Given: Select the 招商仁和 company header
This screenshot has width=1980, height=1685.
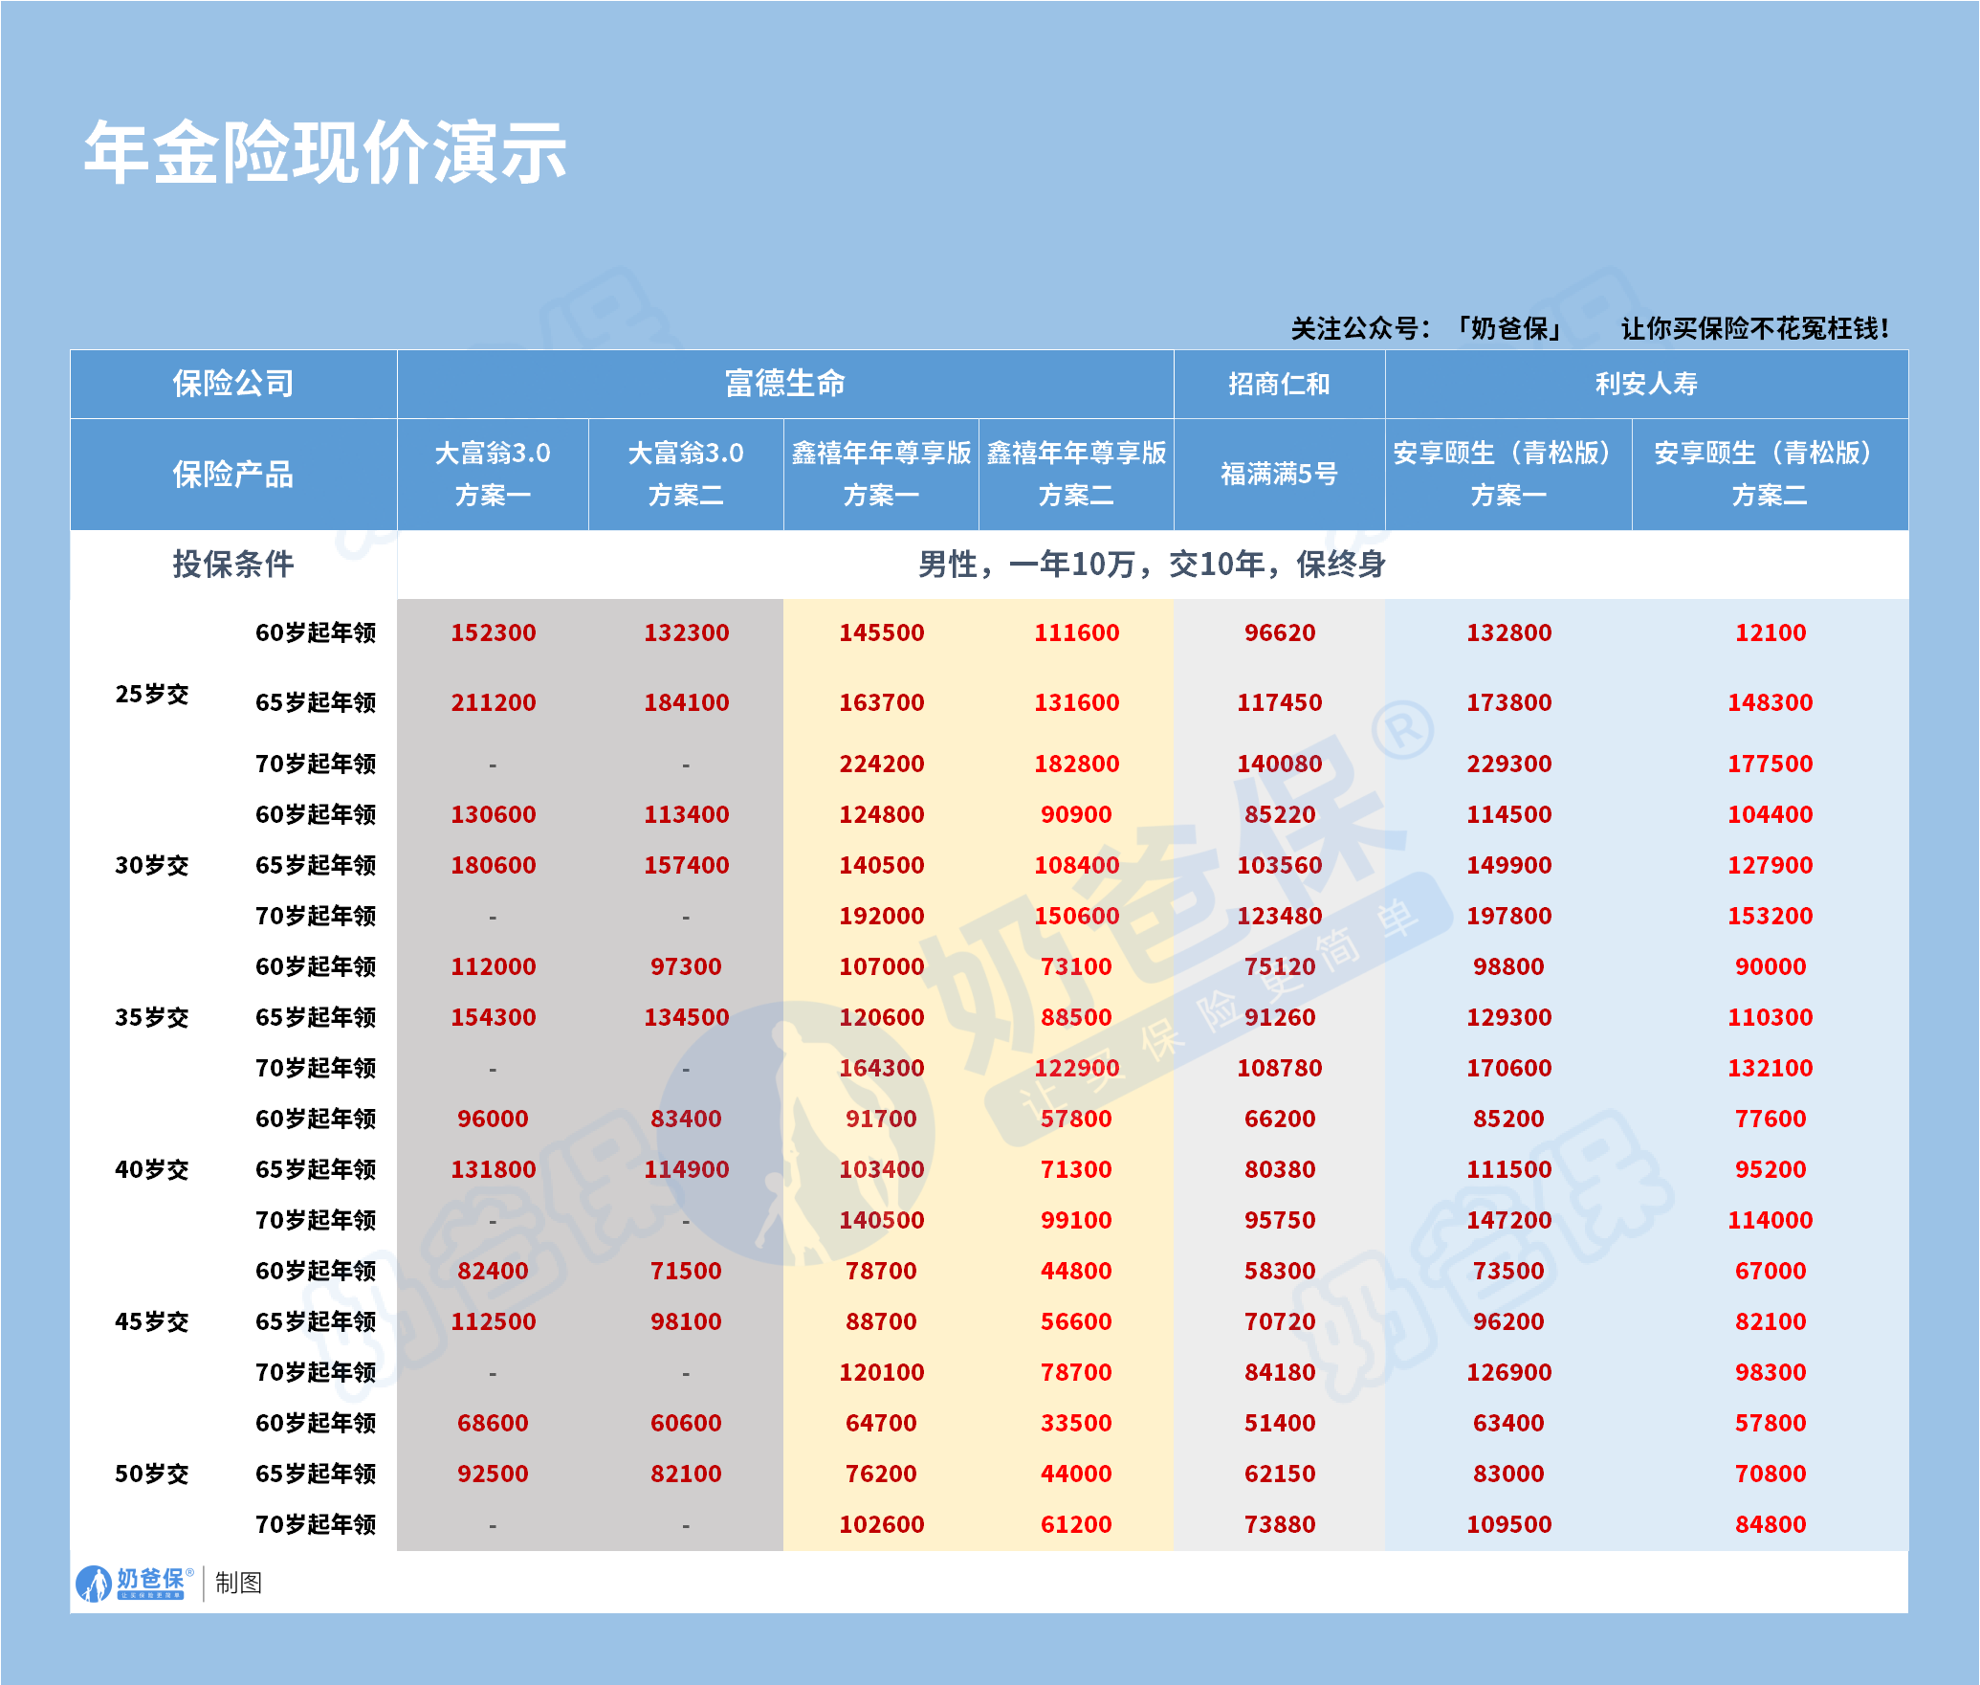Looking at the screenshot, I should [x=1279, y=384].
